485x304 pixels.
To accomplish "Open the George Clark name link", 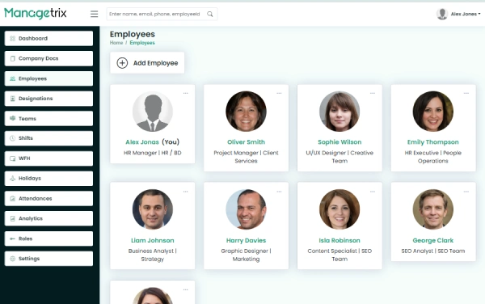I will point(433,240).
